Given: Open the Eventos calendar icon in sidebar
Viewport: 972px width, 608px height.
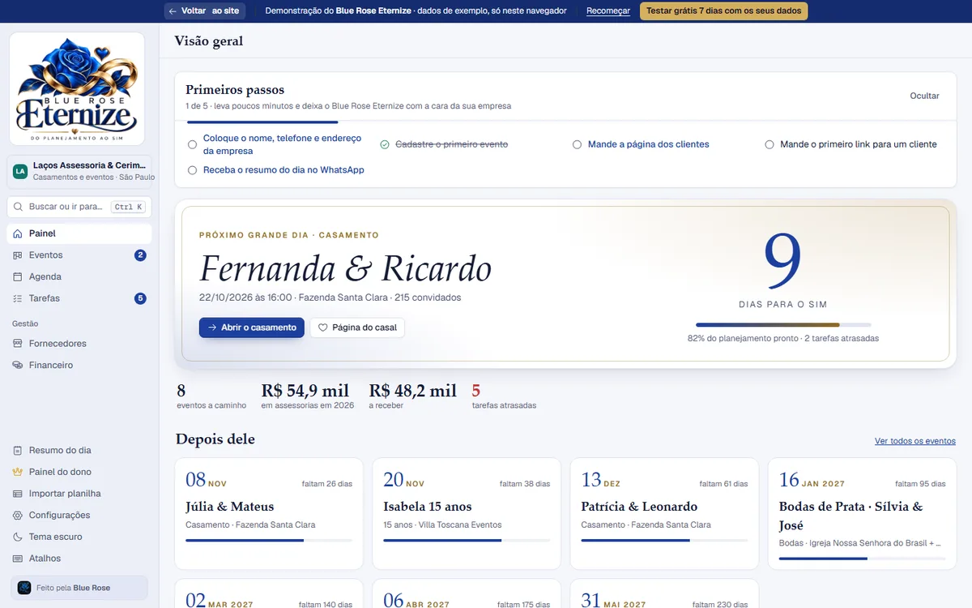Looking at the screenshot, I should [x=18, y=255].
